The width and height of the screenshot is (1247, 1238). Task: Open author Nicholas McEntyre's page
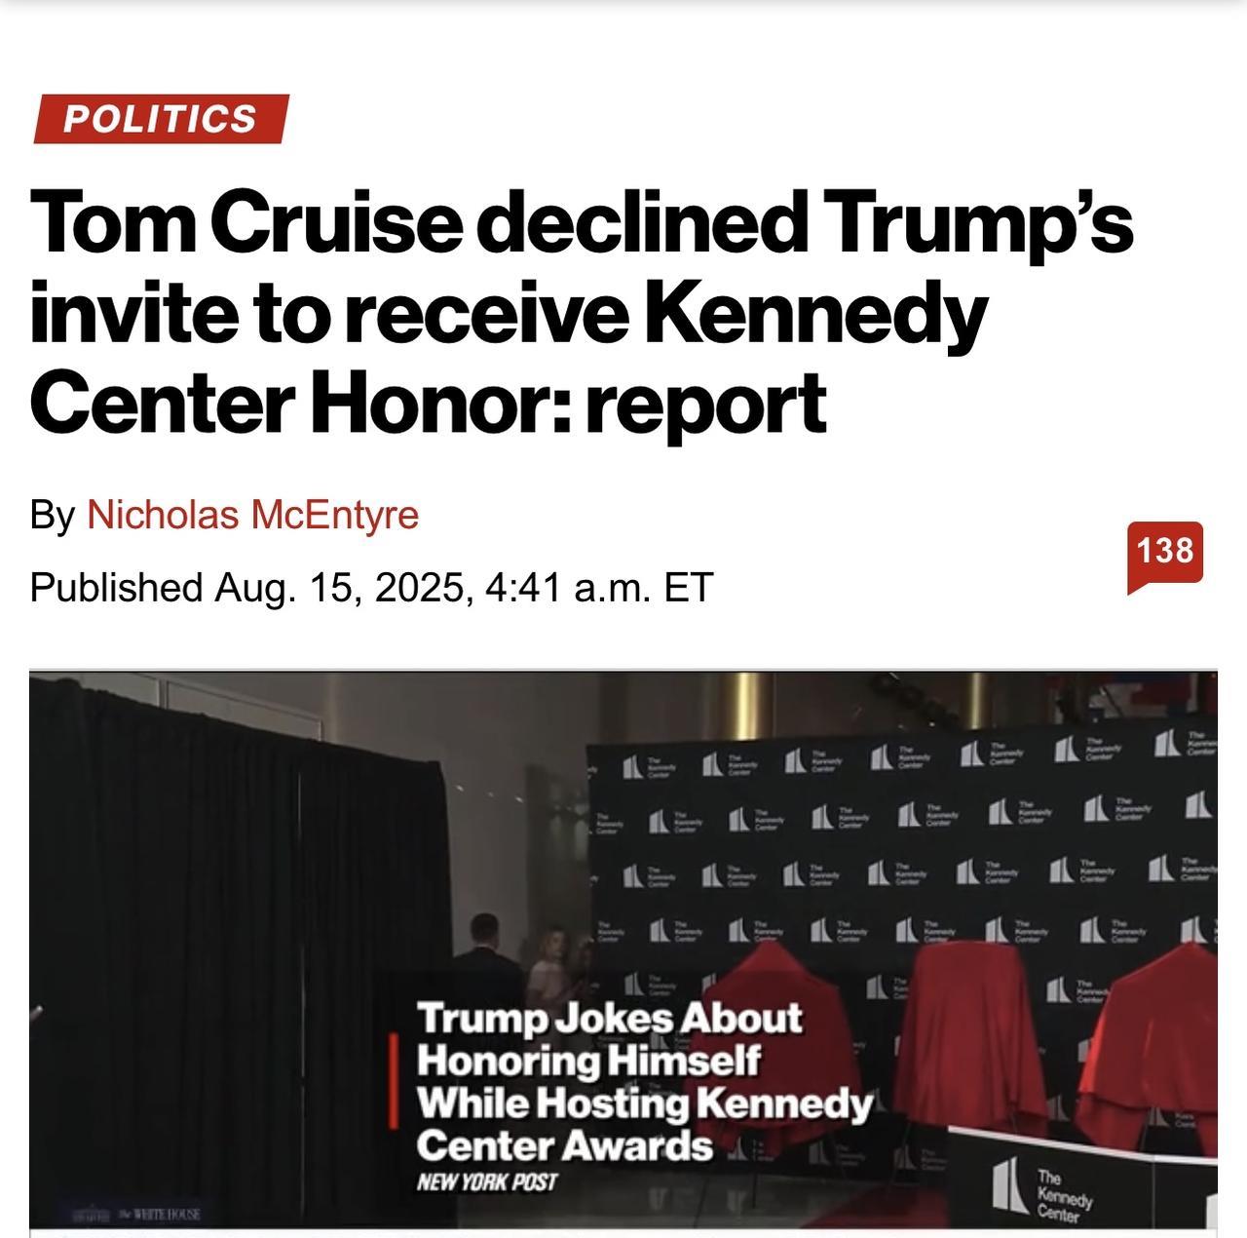252,515
